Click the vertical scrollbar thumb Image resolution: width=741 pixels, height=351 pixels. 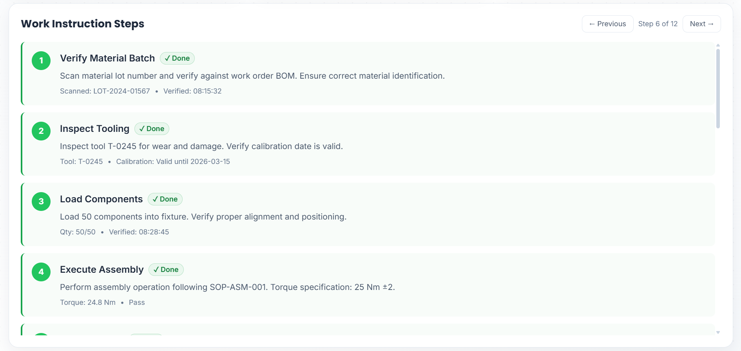coord(718,88)
